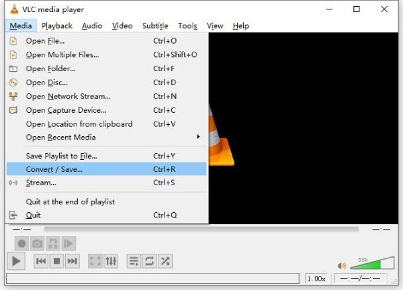
Task: Stop playback button
Action: 56,261
